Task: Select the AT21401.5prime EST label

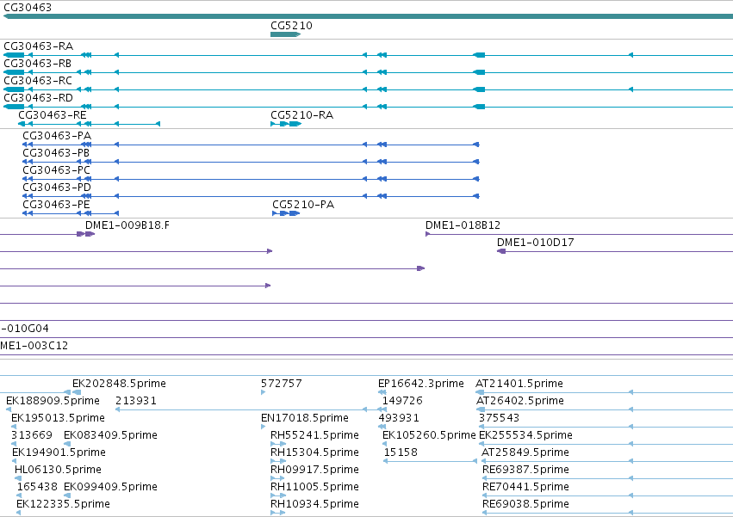Action: [x=519, y=384]
